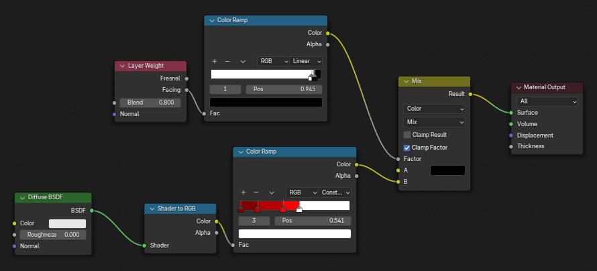Open the Mix blending mode dropdown

434,122
